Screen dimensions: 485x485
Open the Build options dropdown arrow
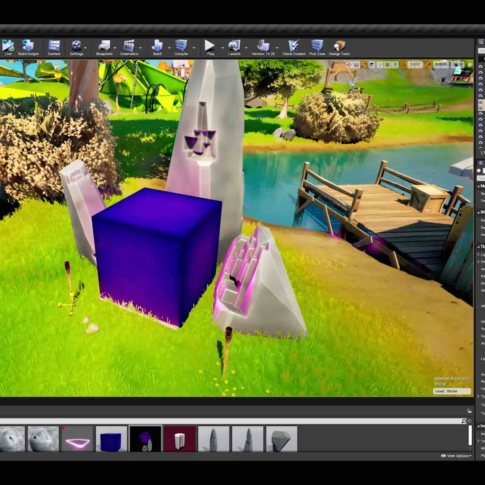tap(169, 48)
